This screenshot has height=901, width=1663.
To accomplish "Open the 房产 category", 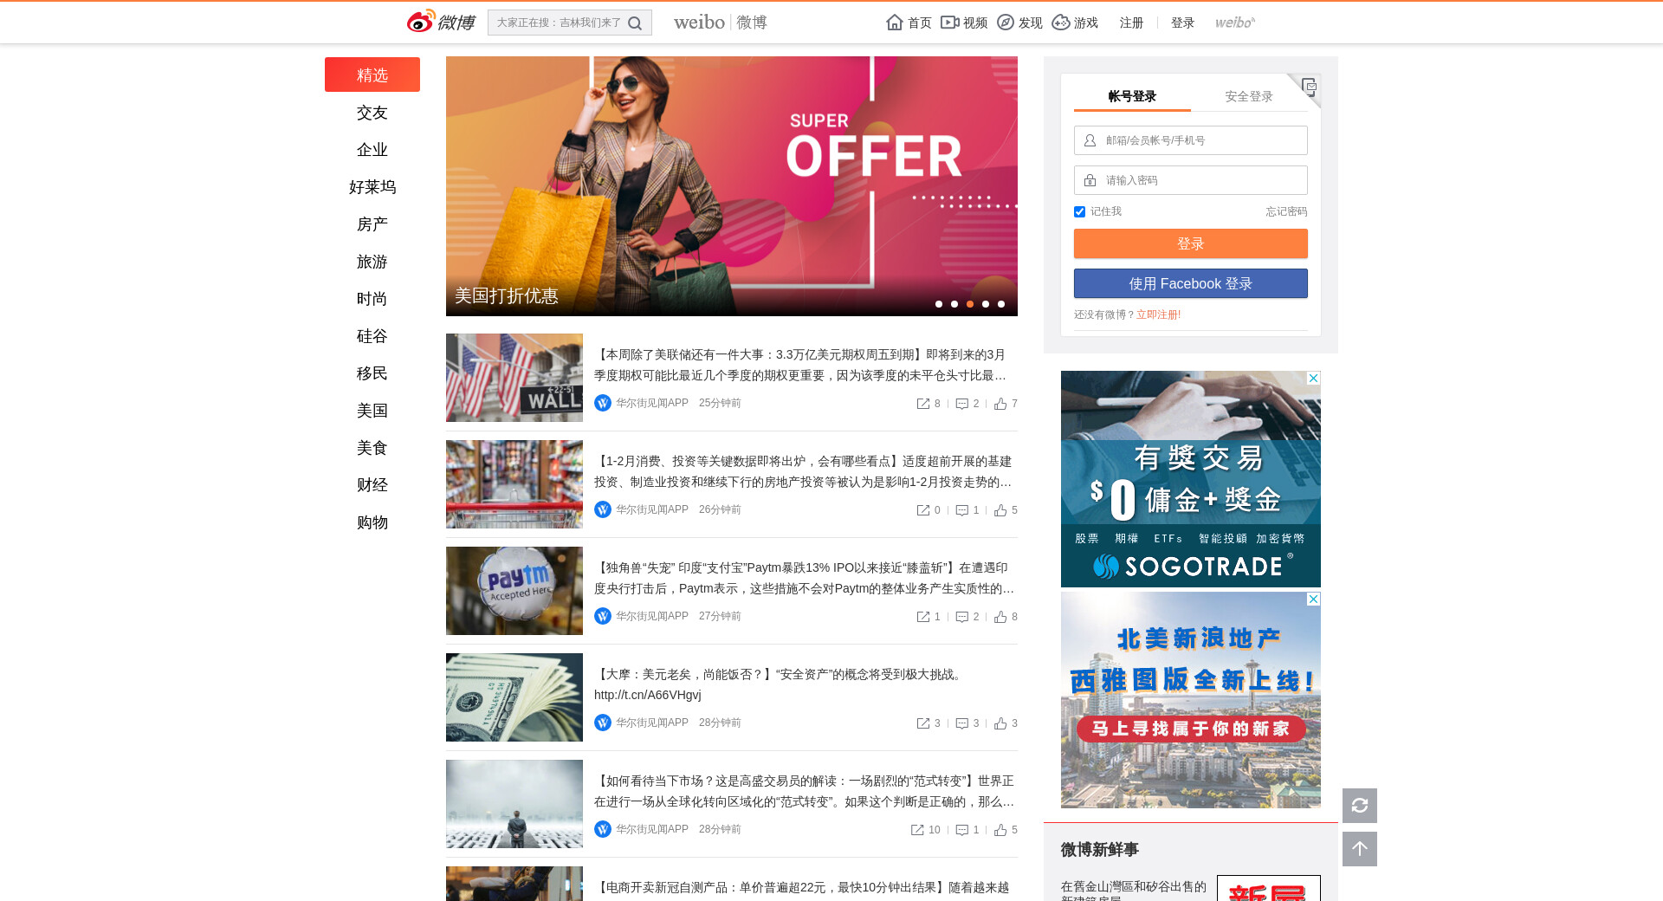I will click(x=372, y=224).
